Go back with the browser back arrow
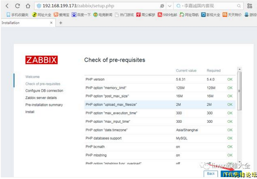This screenshot has width=257, height=179. pos(7,6)
